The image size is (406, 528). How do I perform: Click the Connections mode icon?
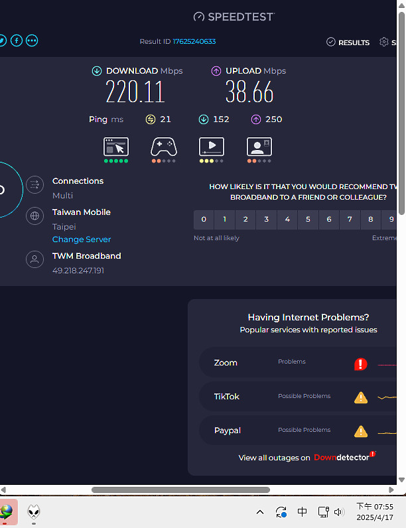[35, 184]
